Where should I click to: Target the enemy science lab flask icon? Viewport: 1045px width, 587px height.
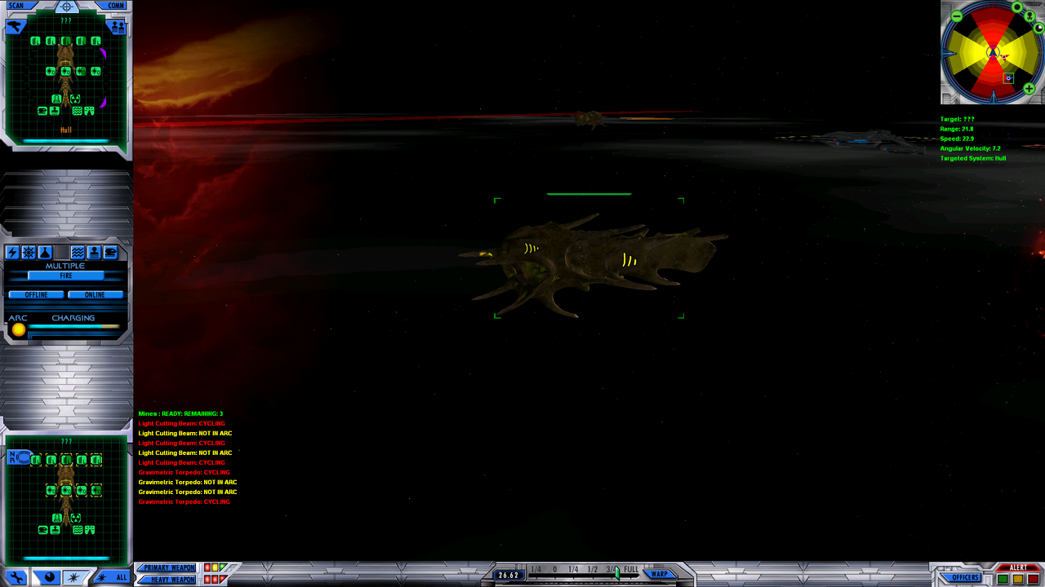[x=56, y=99]
